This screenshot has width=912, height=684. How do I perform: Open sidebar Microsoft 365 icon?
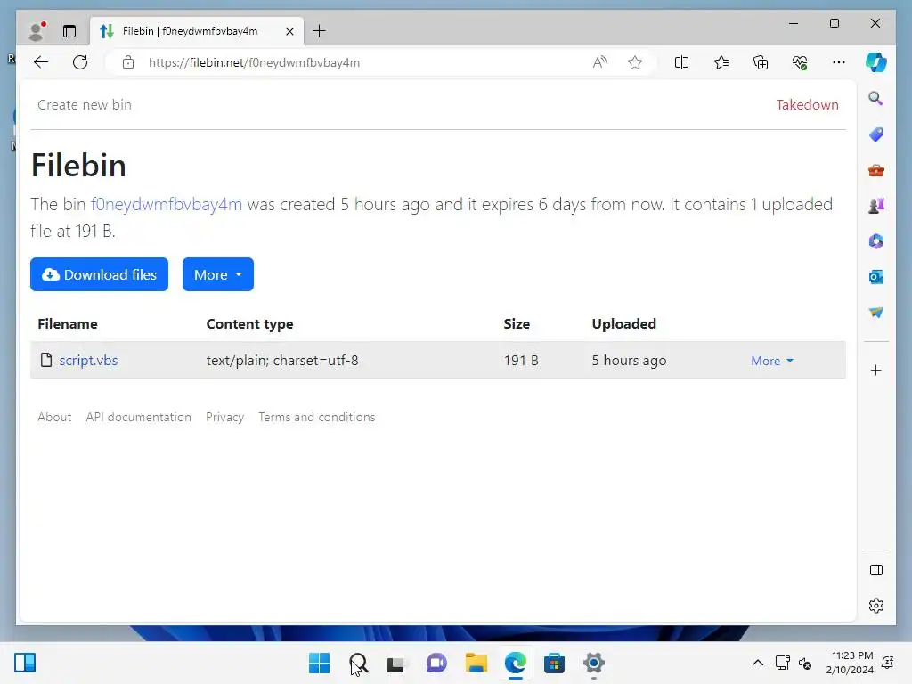click(x=876, y=240)
